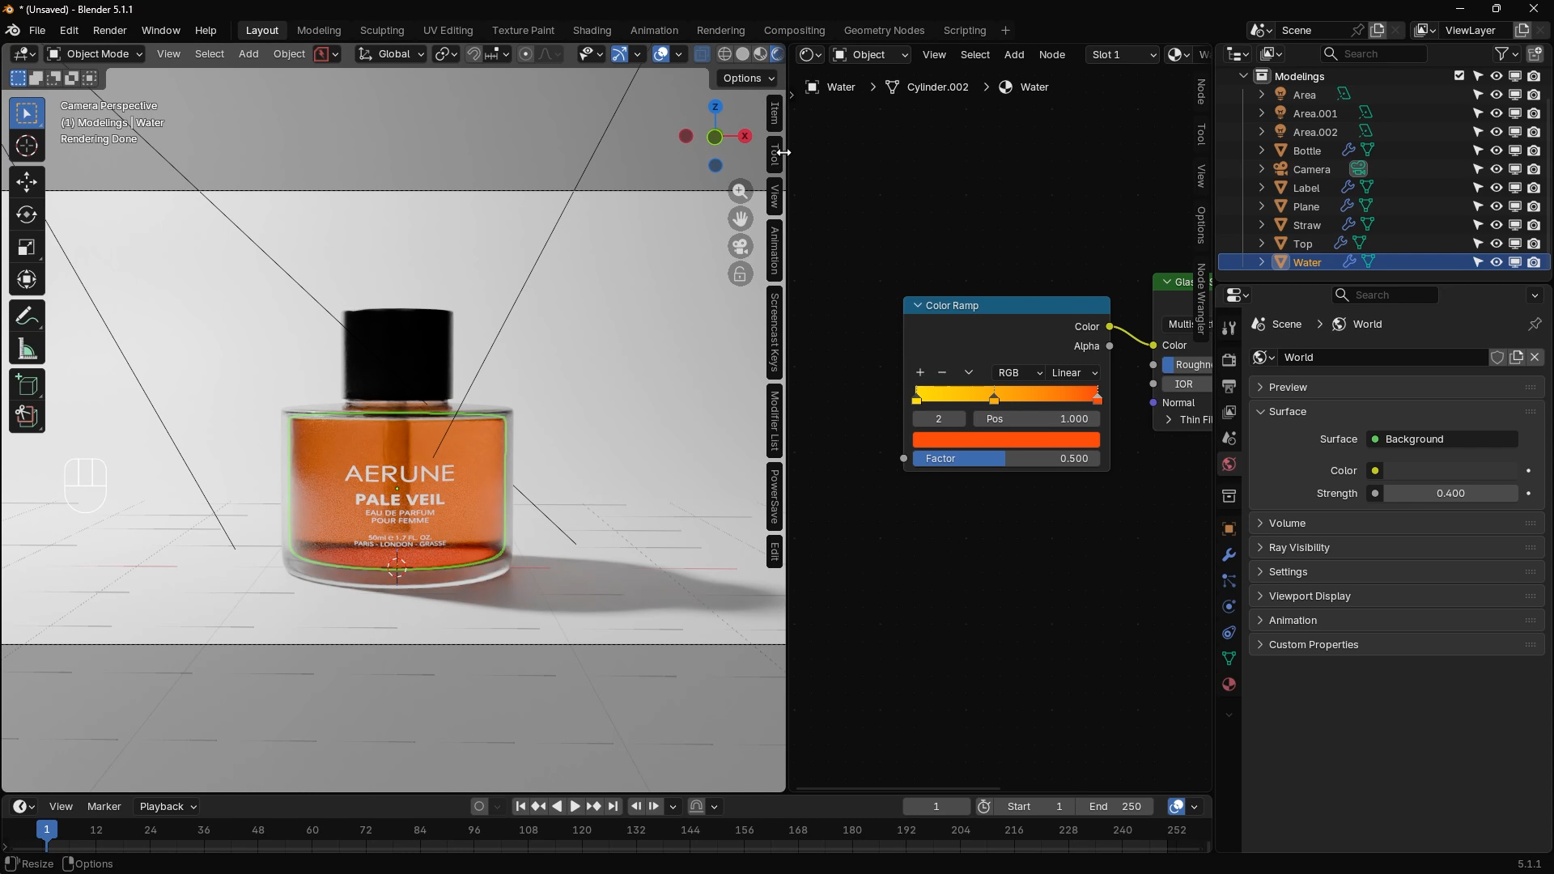Image resolution: width=1554 pixels, height=874 pixels.
Task: Open the Physics properties tab
Action: pos(1229,606)
